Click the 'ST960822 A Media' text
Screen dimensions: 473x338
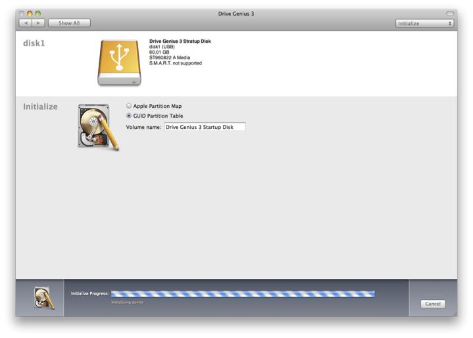tap(170, 58)
